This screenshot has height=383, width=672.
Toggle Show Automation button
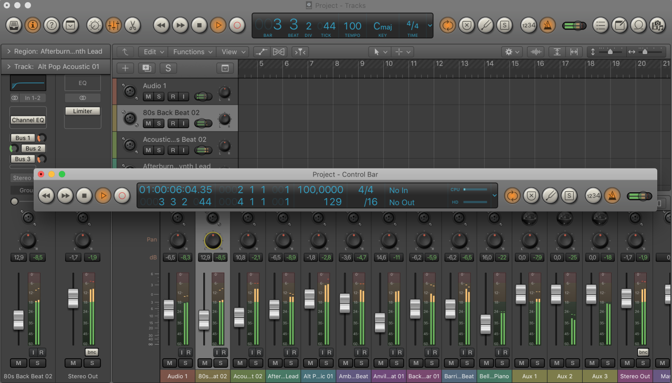pyautogui.click(x=261, y=51)
